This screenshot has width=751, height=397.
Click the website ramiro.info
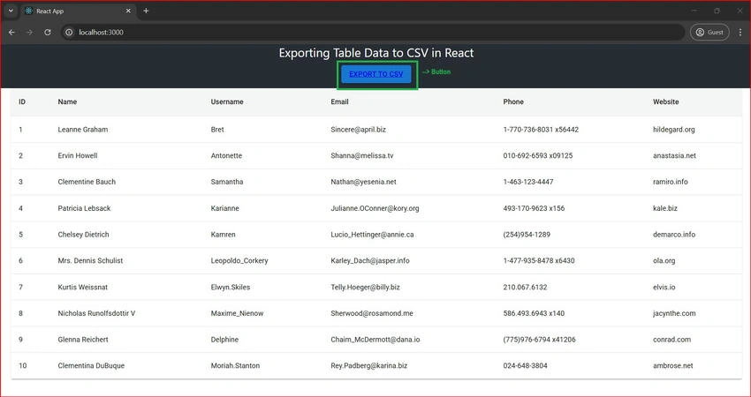(x=670, y=182)
